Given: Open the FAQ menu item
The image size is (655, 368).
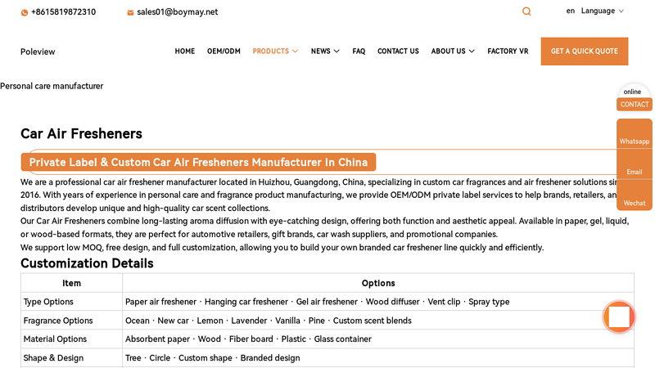Looking at the screenshot, I should click(359, 52).
